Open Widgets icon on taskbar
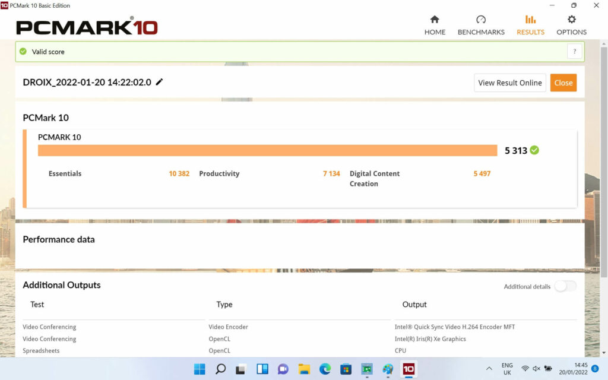The height and width of the screenshot is (380, 608). click(x=262, y=369)
